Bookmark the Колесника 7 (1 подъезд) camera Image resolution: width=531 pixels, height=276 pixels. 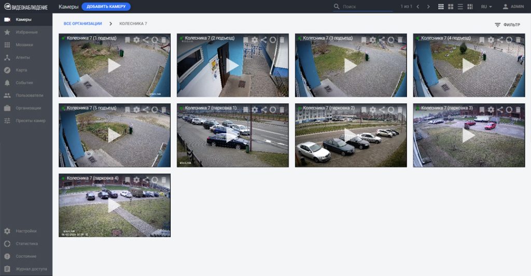pyautogui.click(x=128, y=40)
